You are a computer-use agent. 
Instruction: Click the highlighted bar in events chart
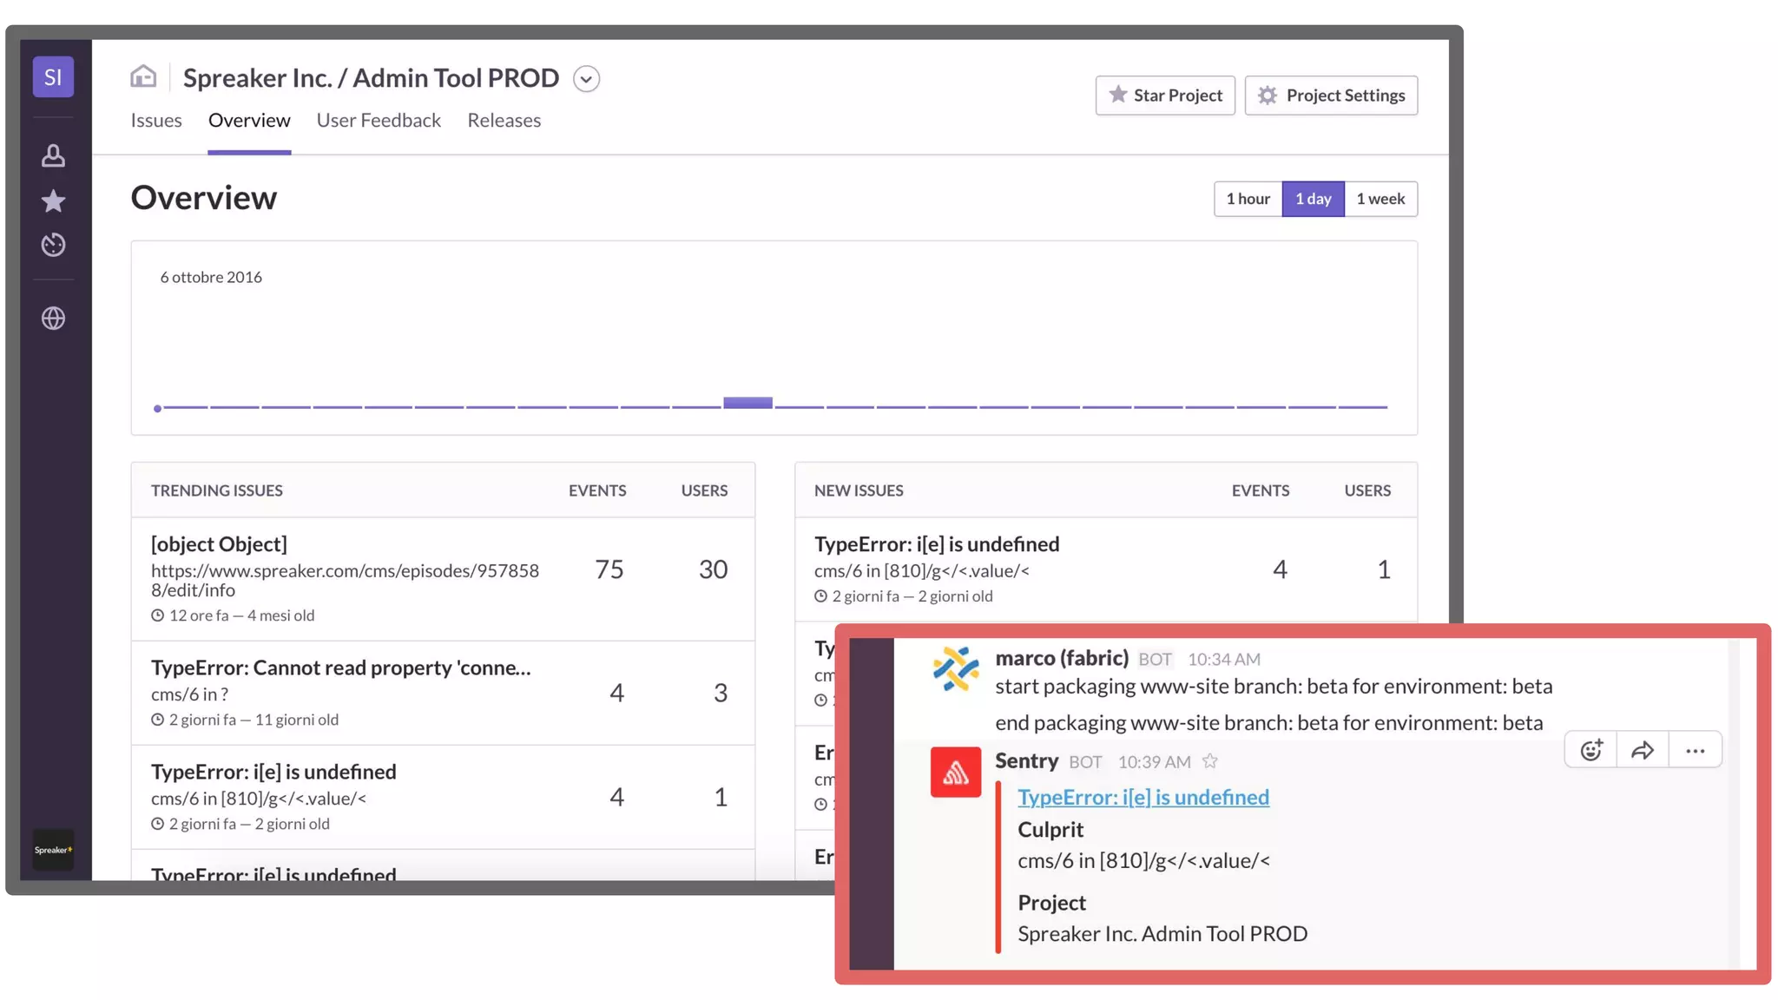[747, 403]
